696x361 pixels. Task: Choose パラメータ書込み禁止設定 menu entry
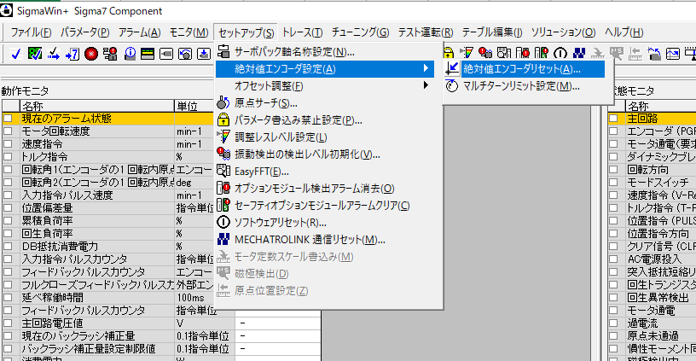324,120
